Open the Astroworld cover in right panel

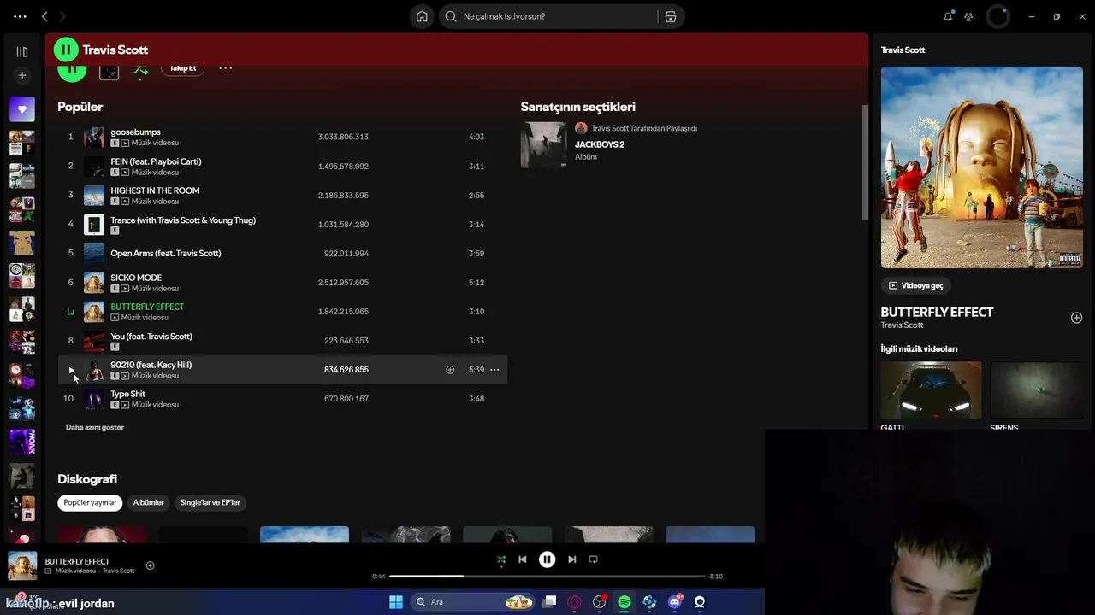tap(982, 167)
